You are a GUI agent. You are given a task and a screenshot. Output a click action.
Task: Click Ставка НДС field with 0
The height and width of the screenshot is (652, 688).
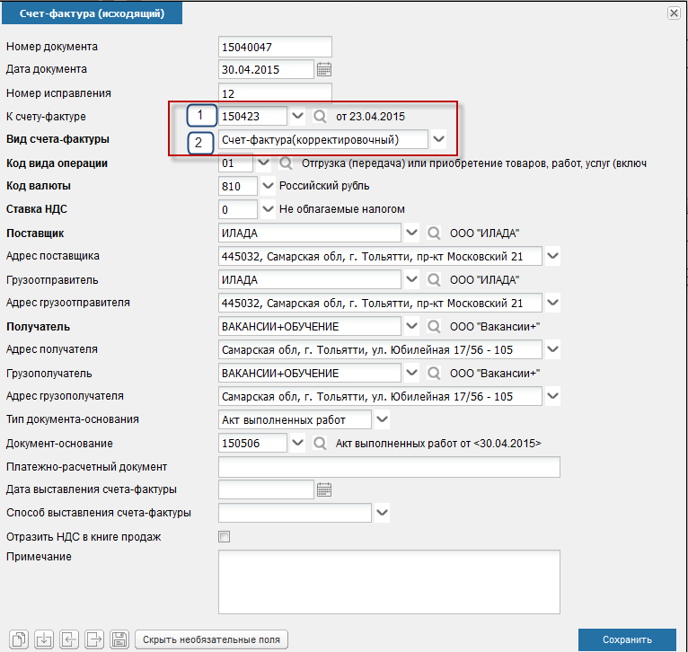[238, 209]
